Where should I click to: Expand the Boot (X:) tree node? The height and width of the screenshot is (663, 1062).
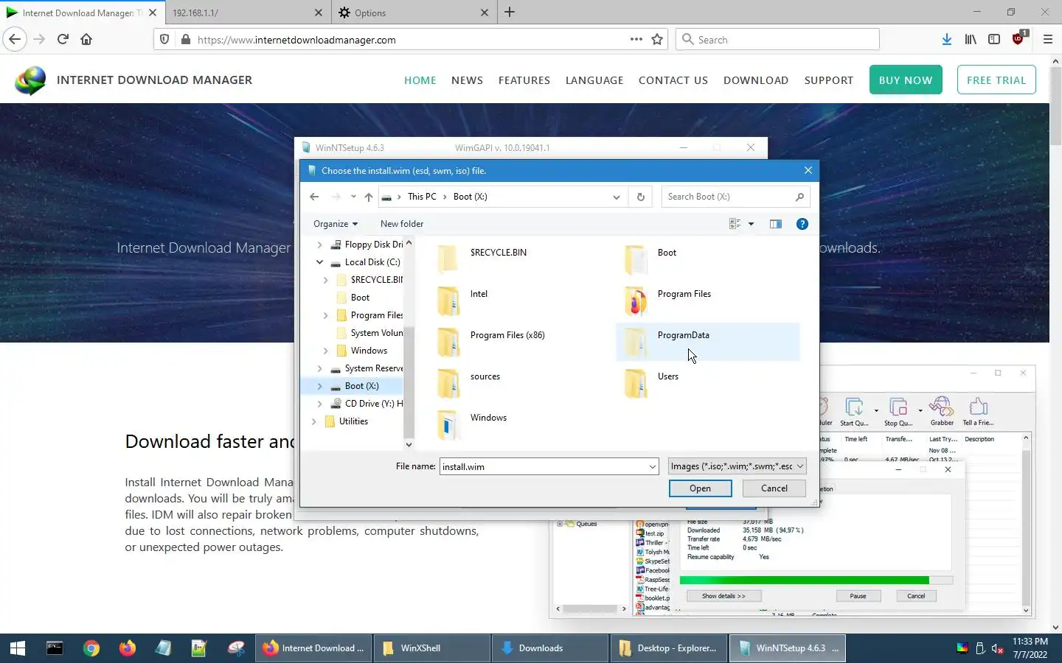(319, 386)
